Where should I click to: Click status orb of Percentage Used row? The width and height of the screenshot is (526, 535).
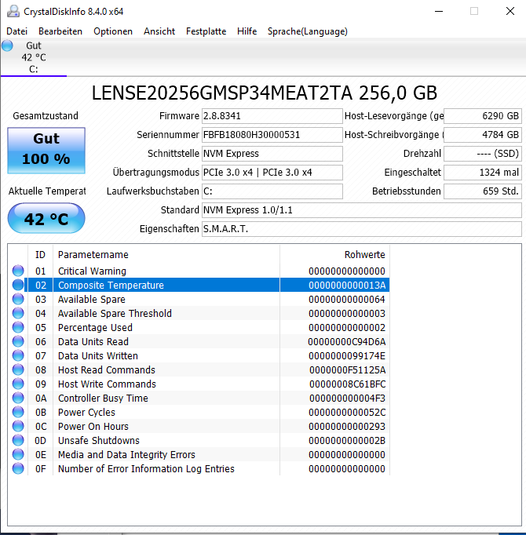point(18,328)
